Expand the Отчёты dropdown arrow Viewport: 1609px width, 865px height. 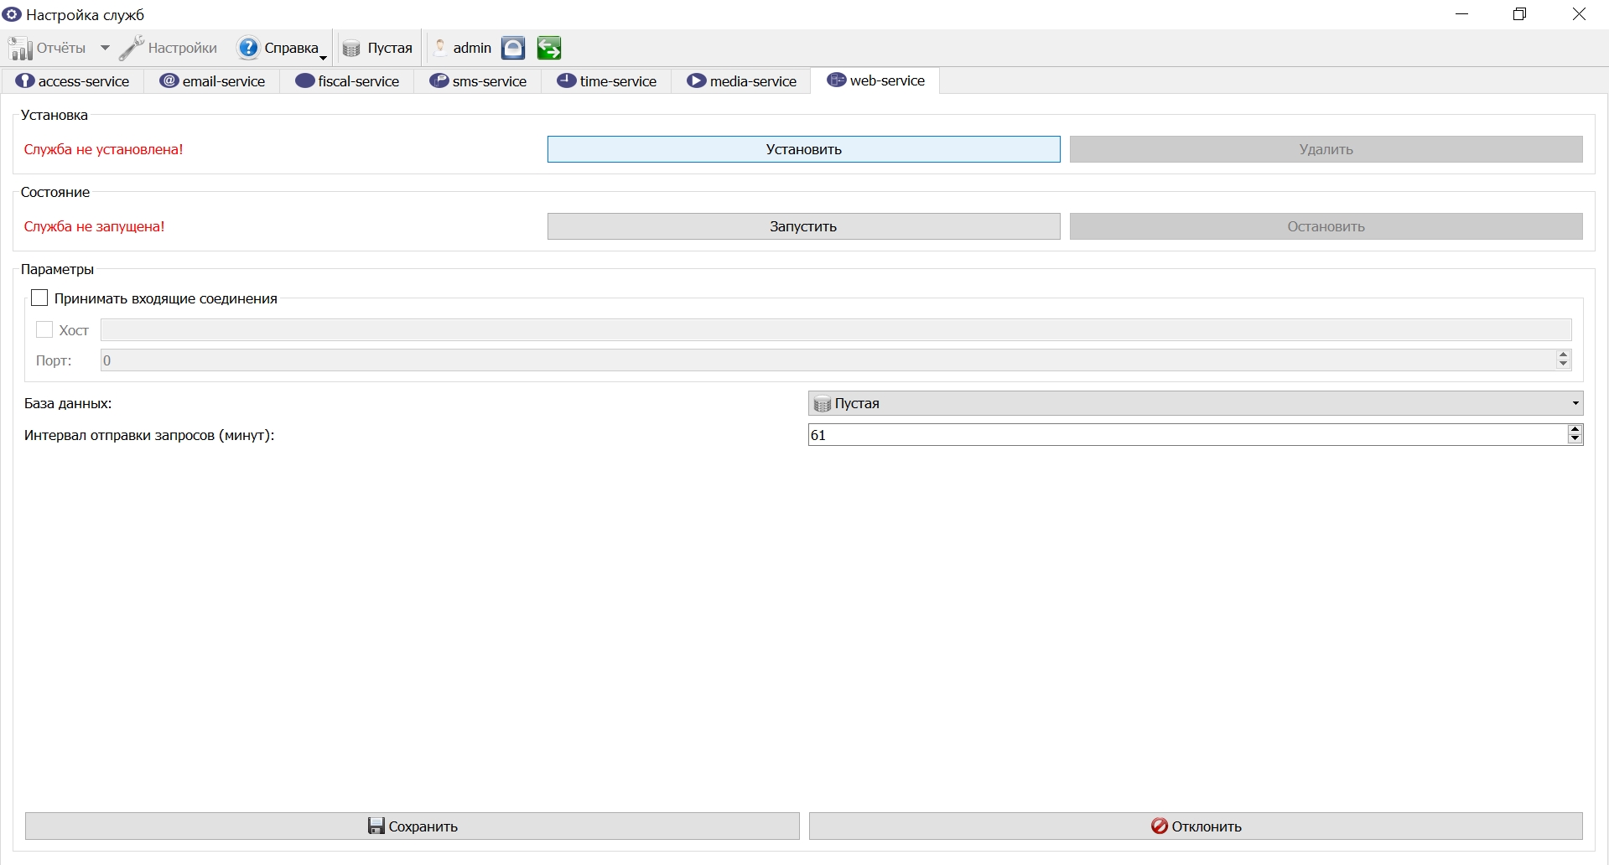click(x=105, y=48)
